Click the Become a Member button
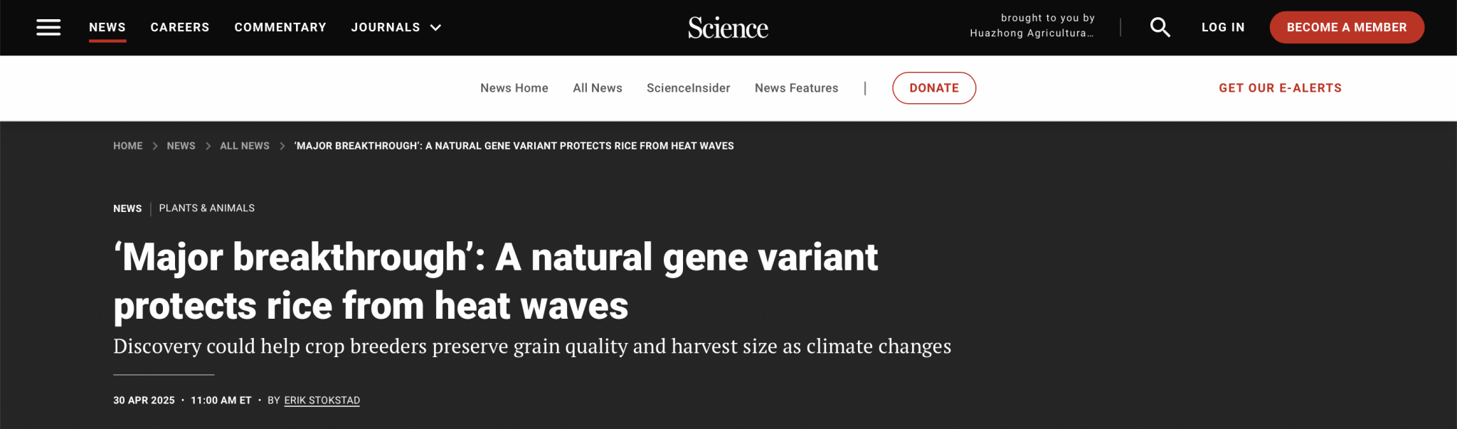 [x=1347, y=27]
